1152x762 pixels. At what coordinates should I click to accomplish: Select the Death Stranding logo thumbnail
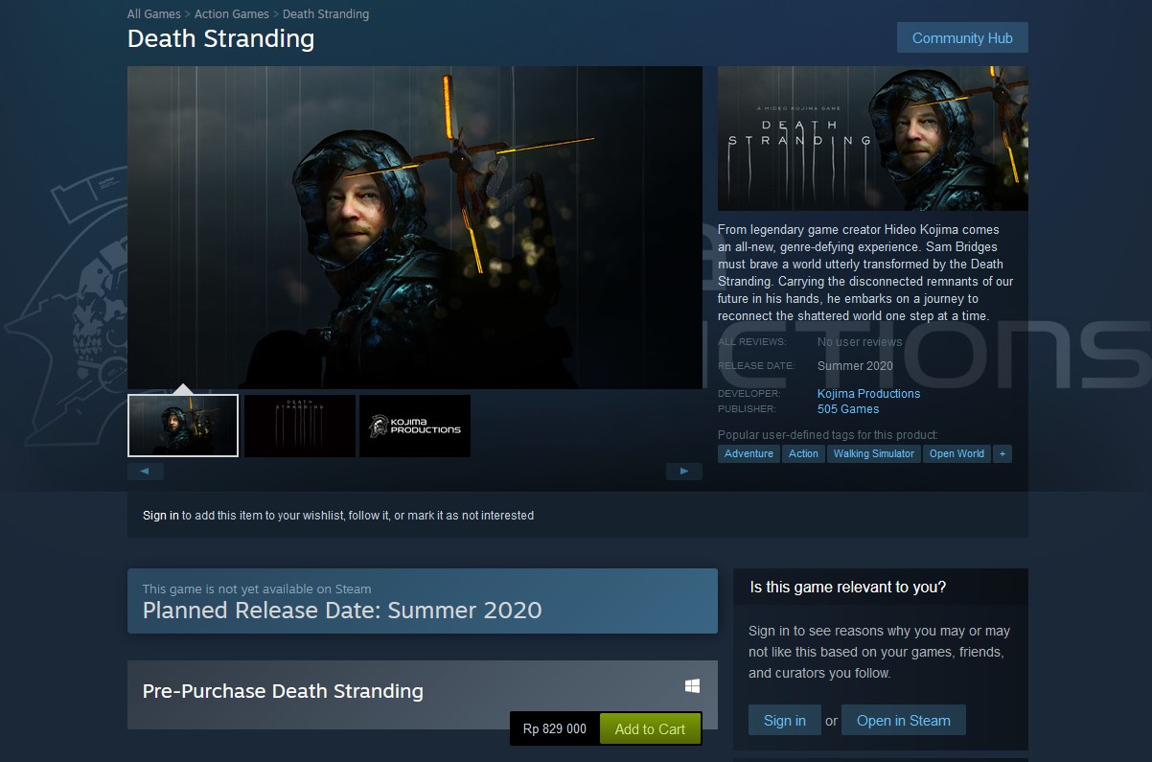click(x=300, y=426)
